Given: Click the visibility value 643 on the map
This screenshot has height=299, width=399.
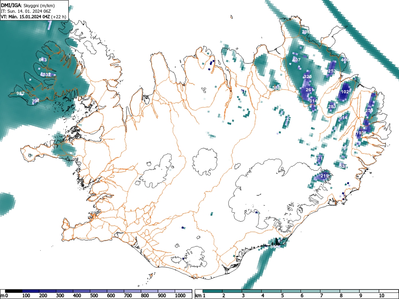Looking at the screenshot, I should [x=43, y=60].
